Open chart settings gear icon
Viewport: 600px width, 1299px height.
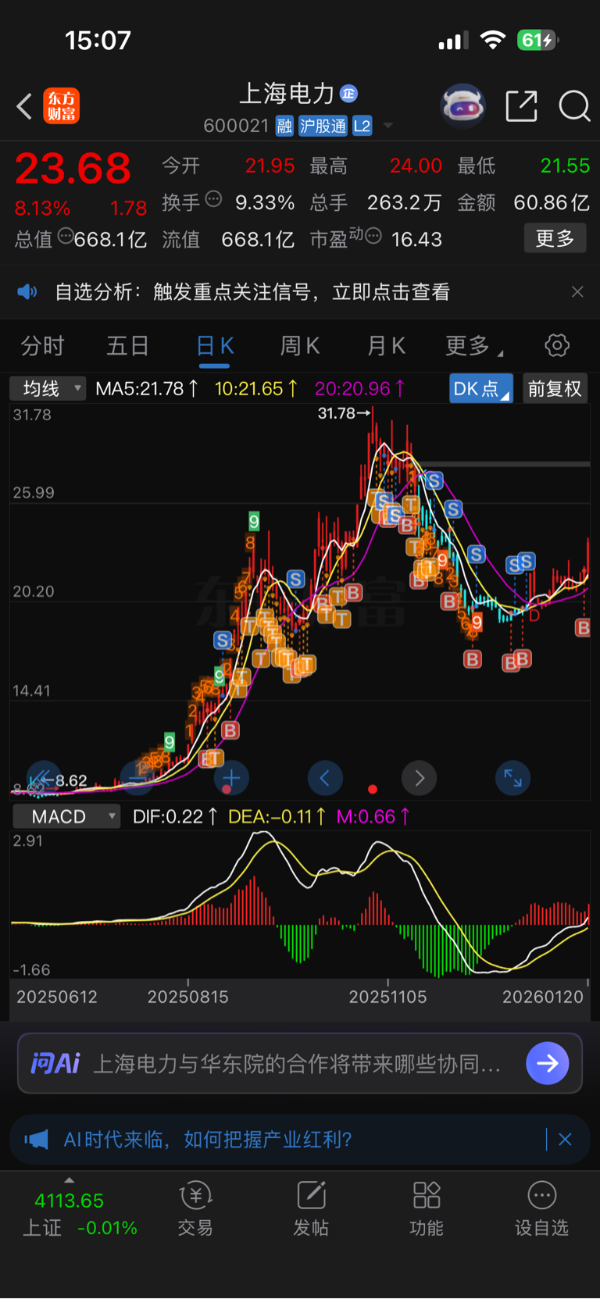[557, 345]
